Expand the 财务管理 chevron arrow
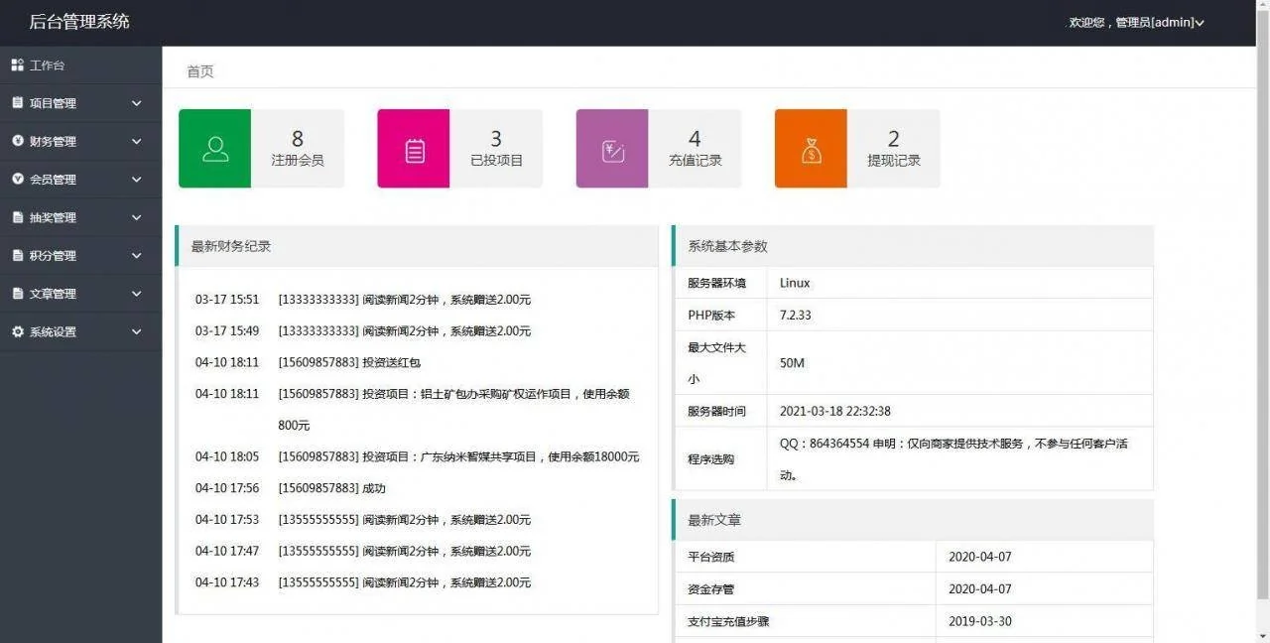Viewport: 1270px width, 643px height. click(137, 141)
